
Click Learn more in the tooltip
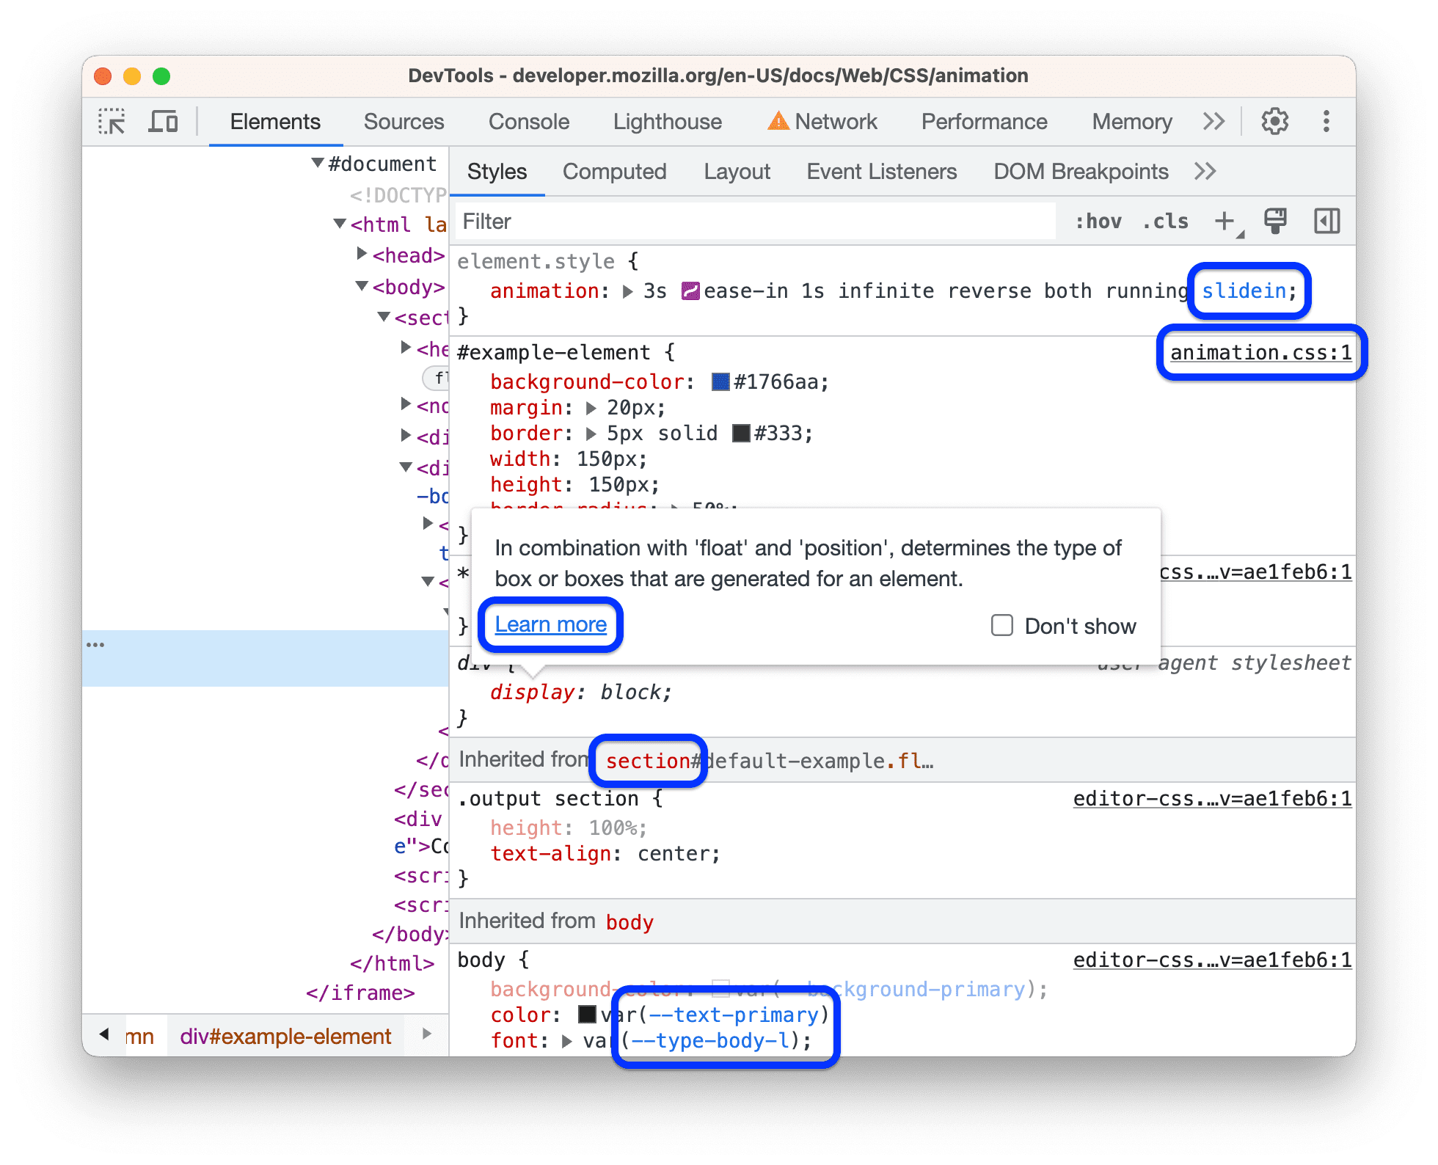pyautogui.click(x=552, y=624)
